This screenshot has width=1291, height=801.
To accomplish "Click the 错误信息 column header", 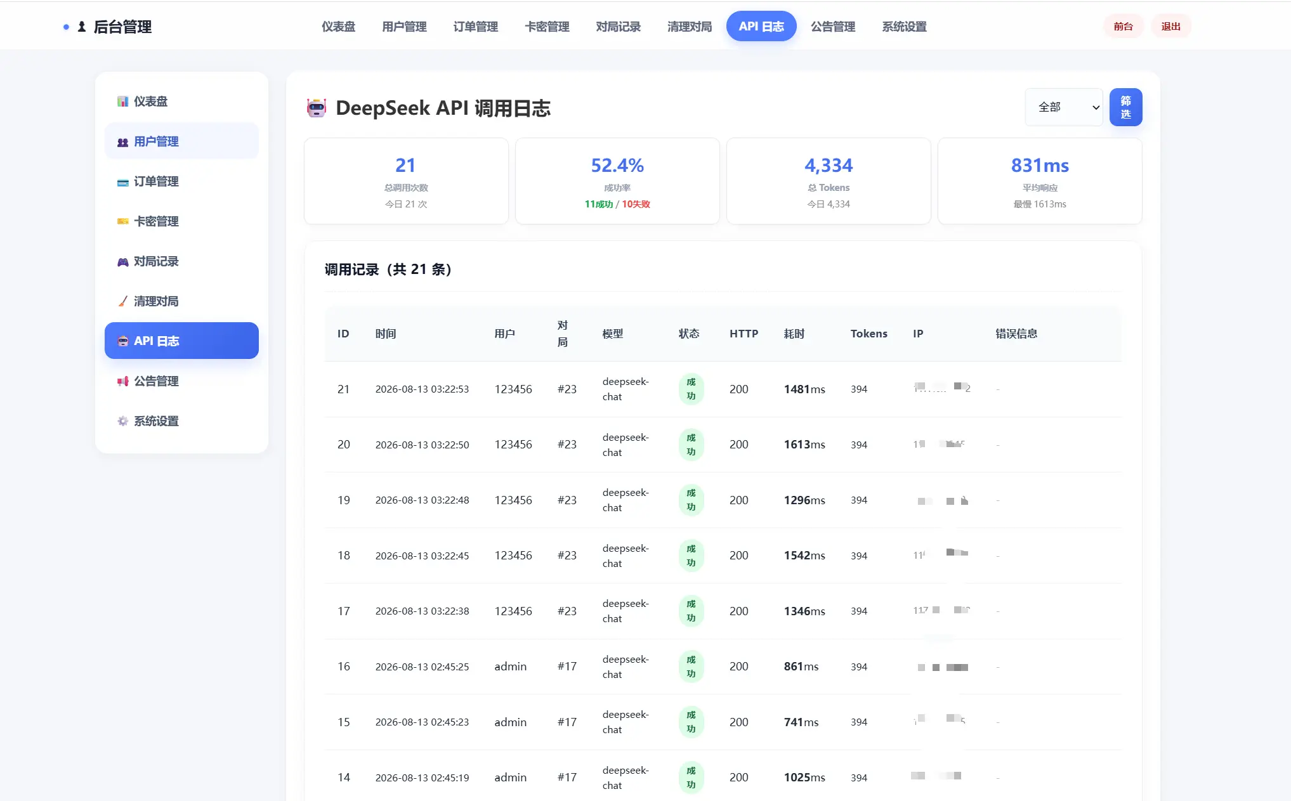I will 1016,334.
